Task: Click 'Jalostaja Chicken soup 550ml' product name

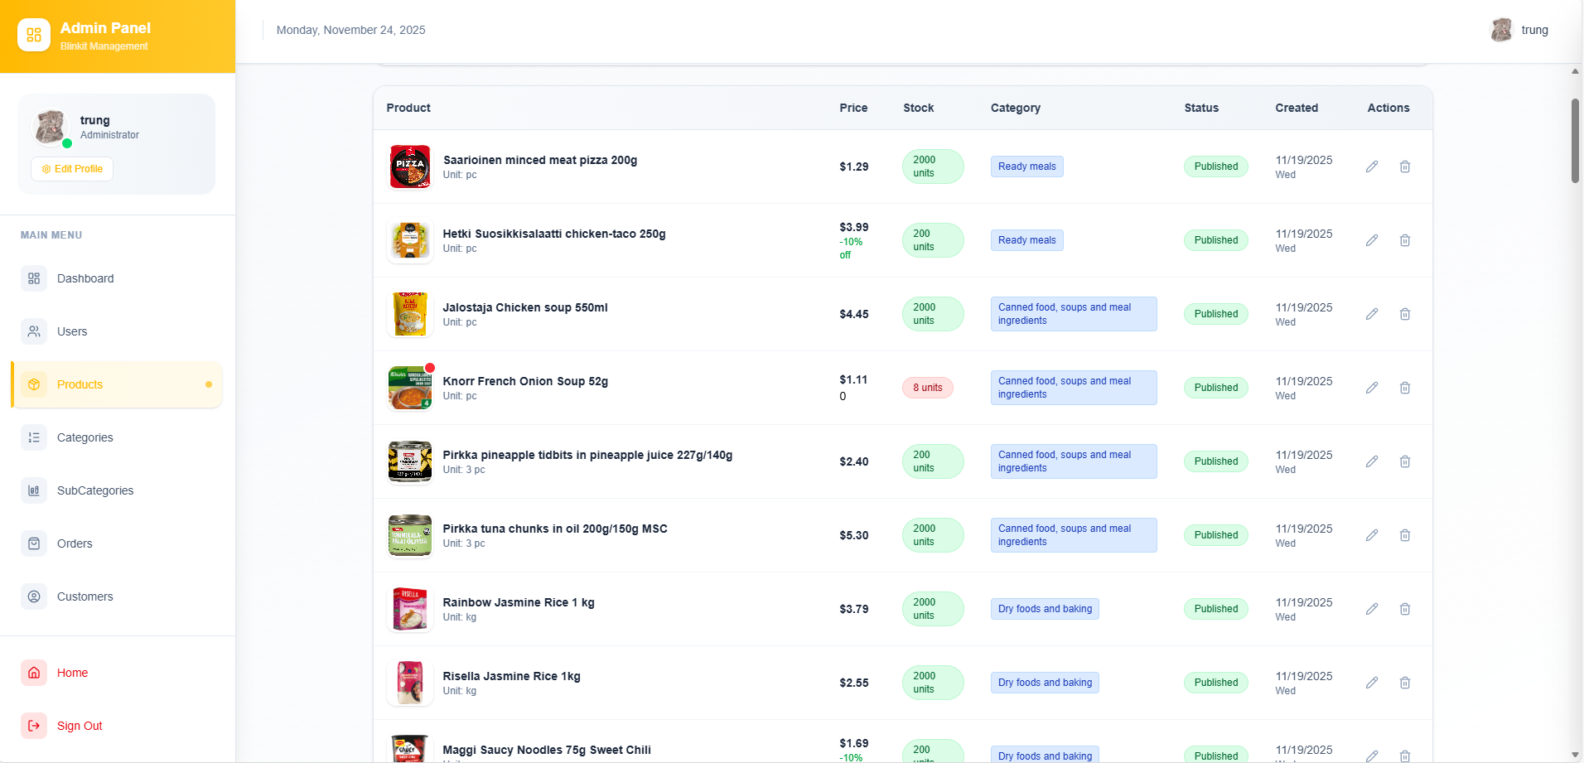Action: (525, 307)
